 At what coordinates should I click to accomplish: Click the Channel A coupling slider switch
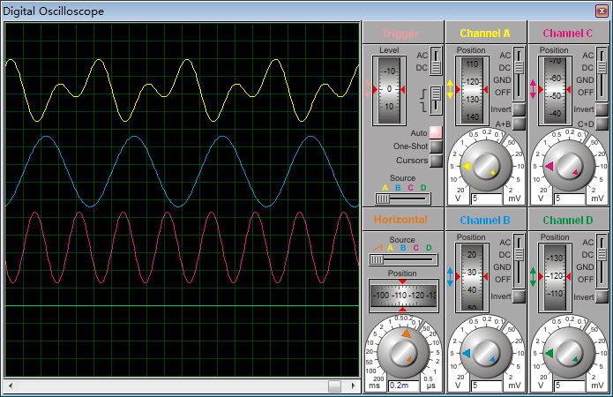(x=520, y=73)
